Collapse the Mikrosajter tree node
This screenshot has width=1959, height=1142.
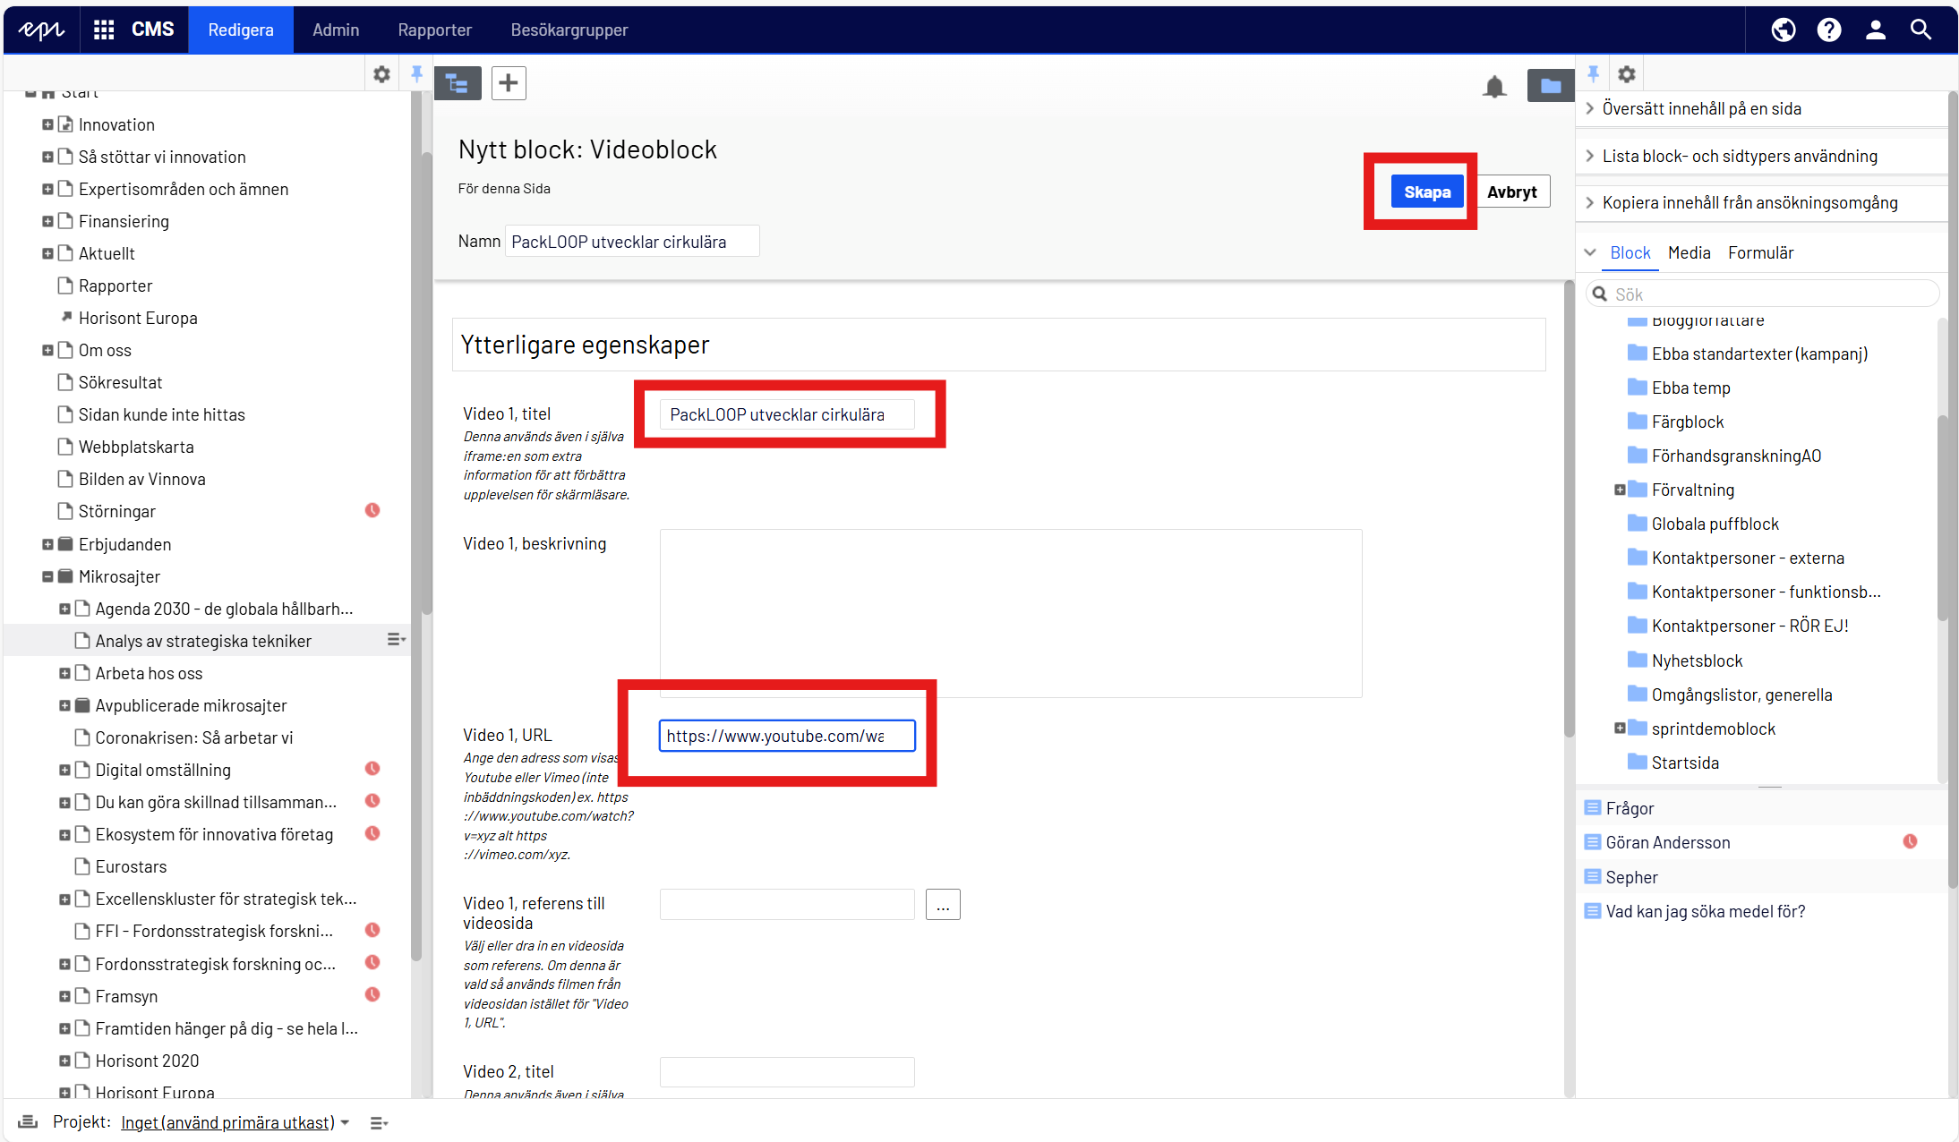pos(47,576)
